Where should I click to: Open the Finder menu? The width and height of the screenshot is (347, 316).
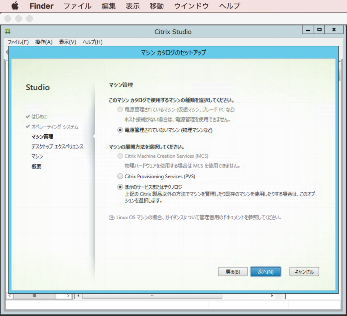tap(42, 6)
